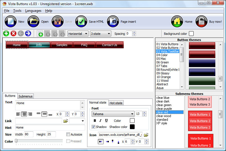The image size is (226, 151).
Task: Move button right with blue arrow icon
Action: (28, 33)
